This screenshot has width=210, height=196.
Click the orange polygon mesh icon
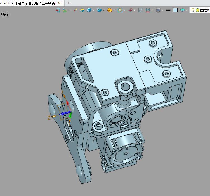pos(110,10)
